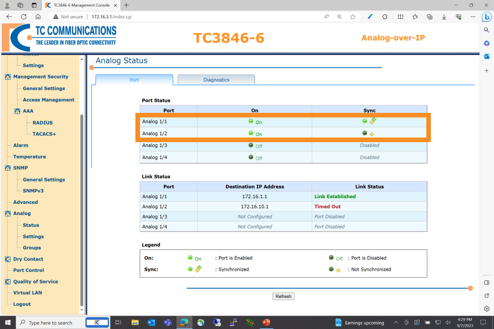
Task: Open Task View on taskbar
Action: tap(118, 323)
